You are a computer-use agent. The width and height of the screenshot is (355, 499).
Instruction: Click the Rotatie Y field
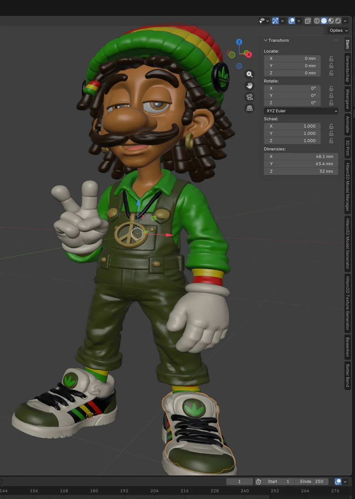point(292,96)
